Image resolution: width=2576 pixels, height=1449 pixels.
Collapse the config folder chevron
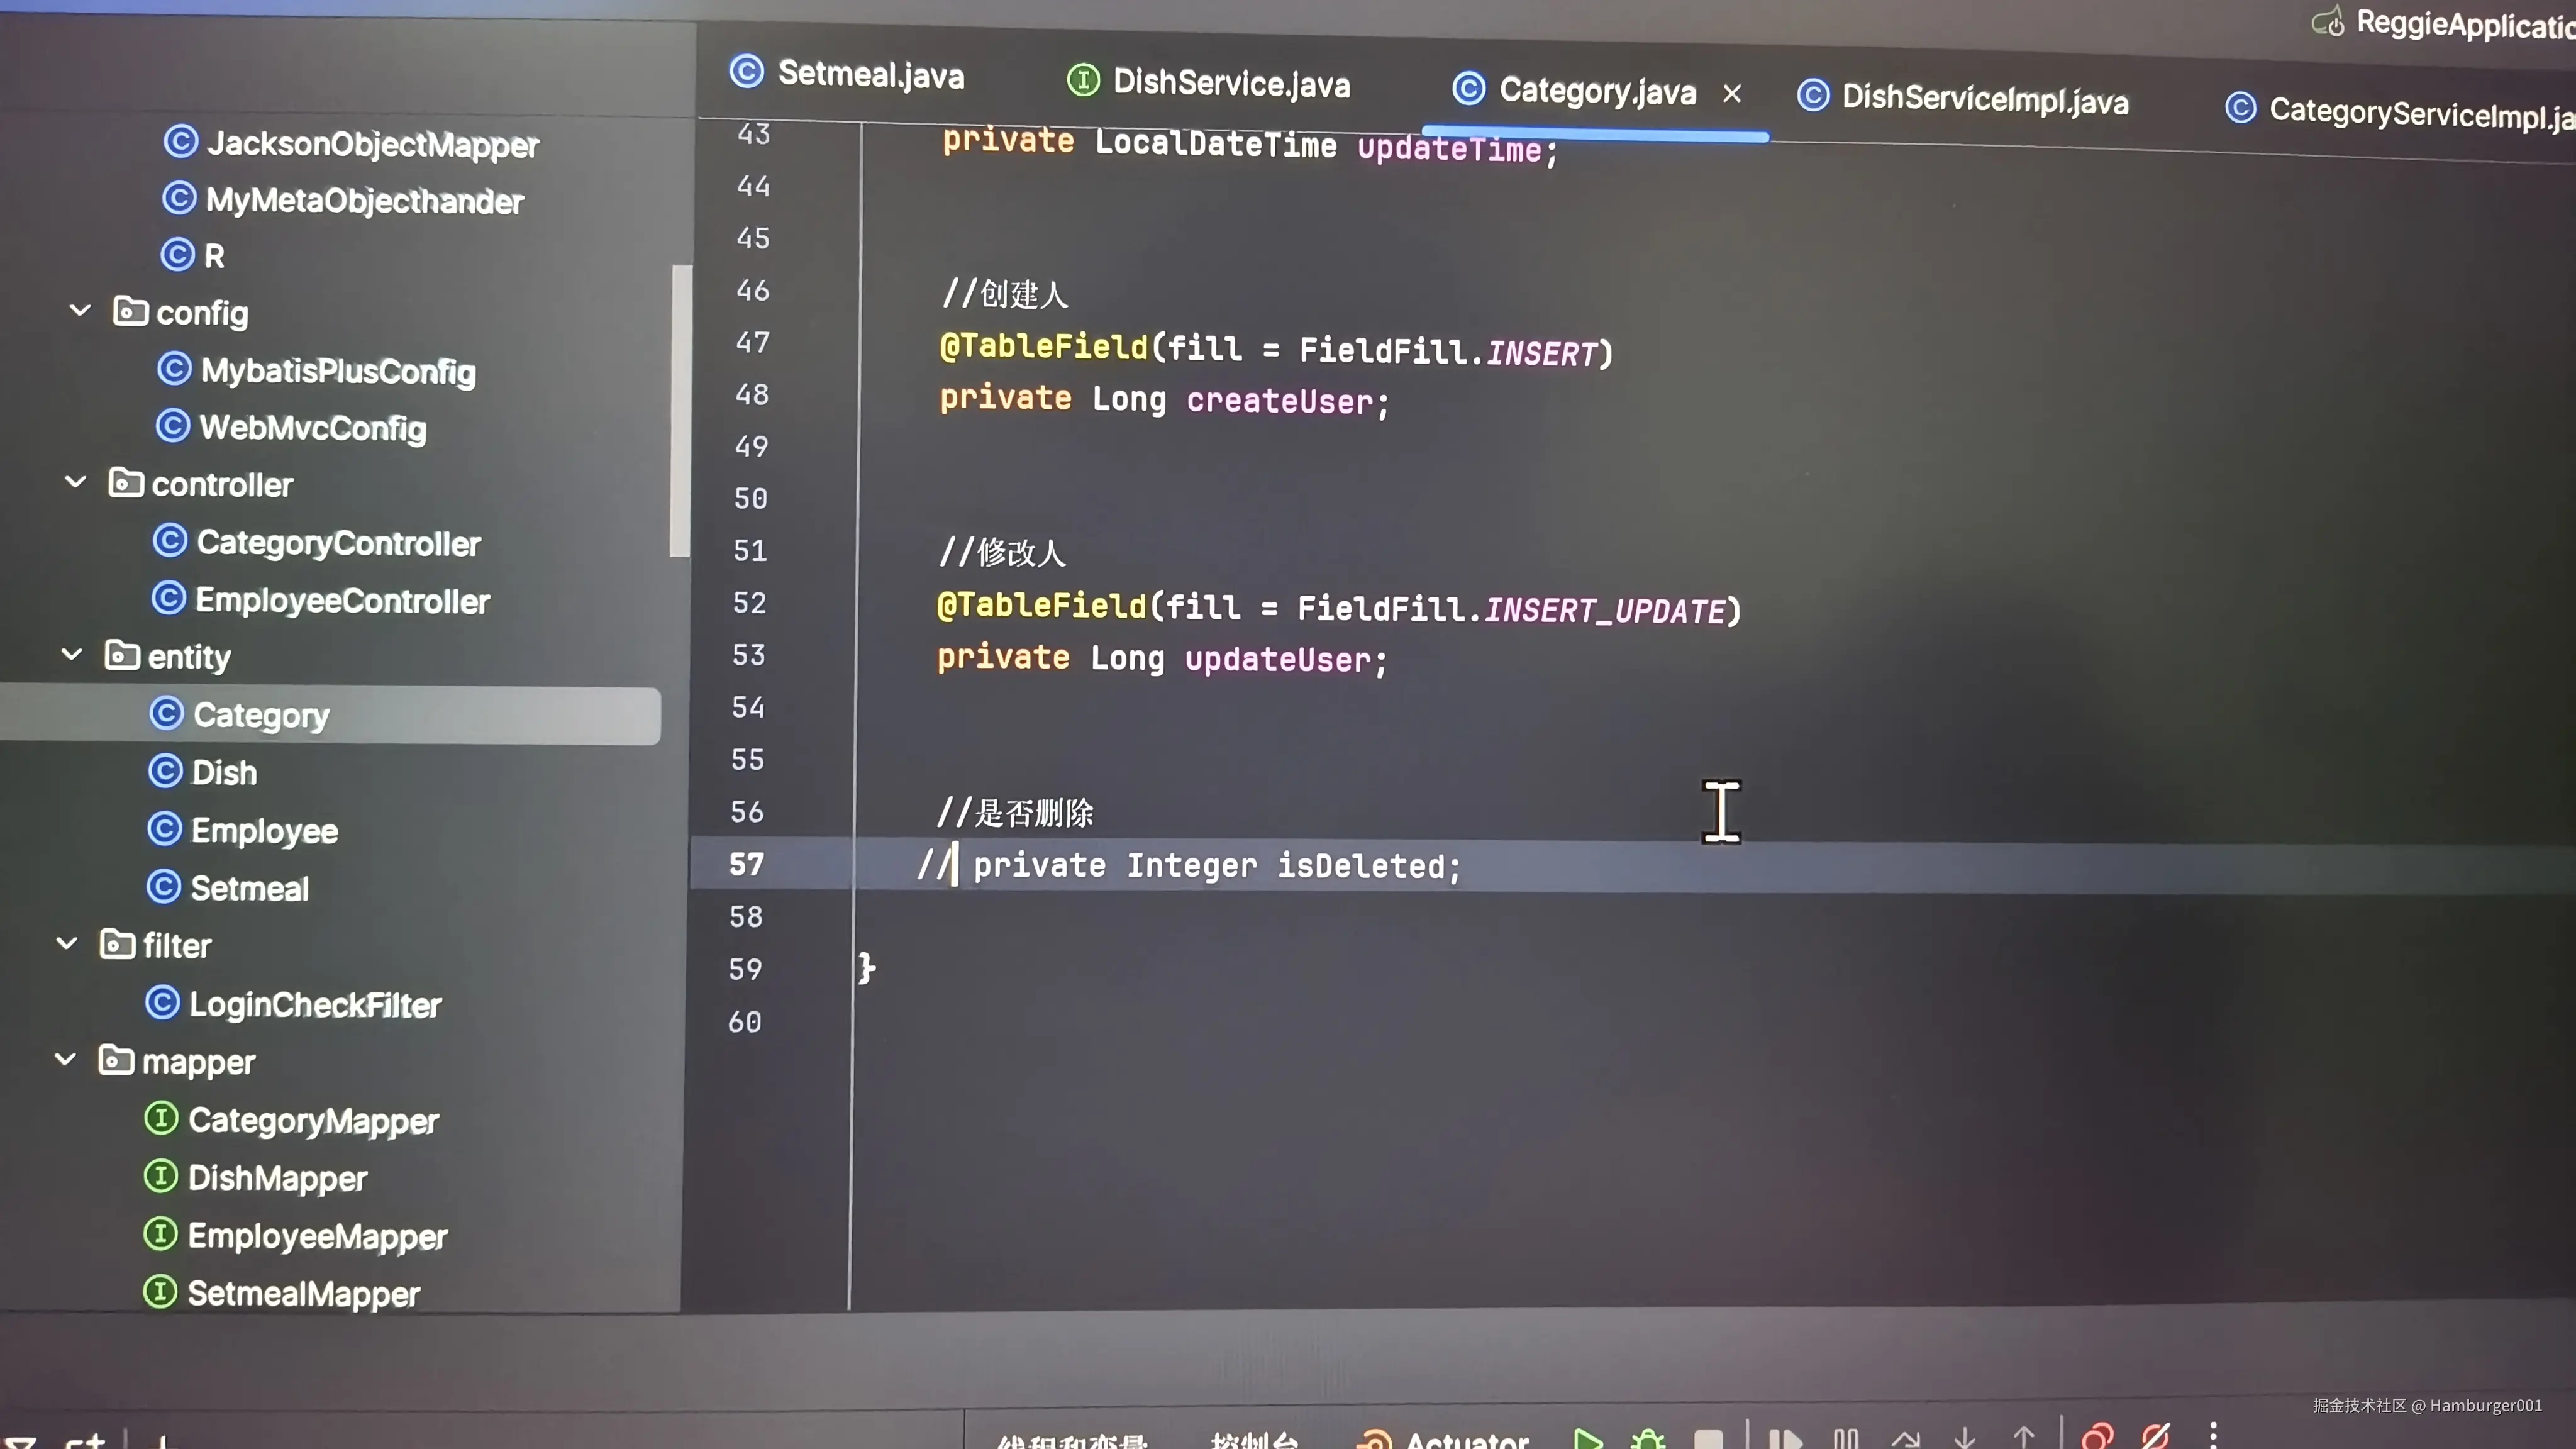point(80,311)
